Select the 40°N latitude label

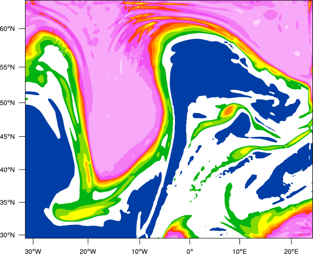pyautogui.click(x=7, y=170)
